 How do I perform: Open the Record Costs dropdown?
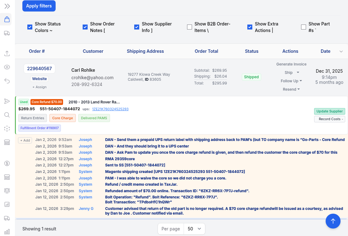330,119
